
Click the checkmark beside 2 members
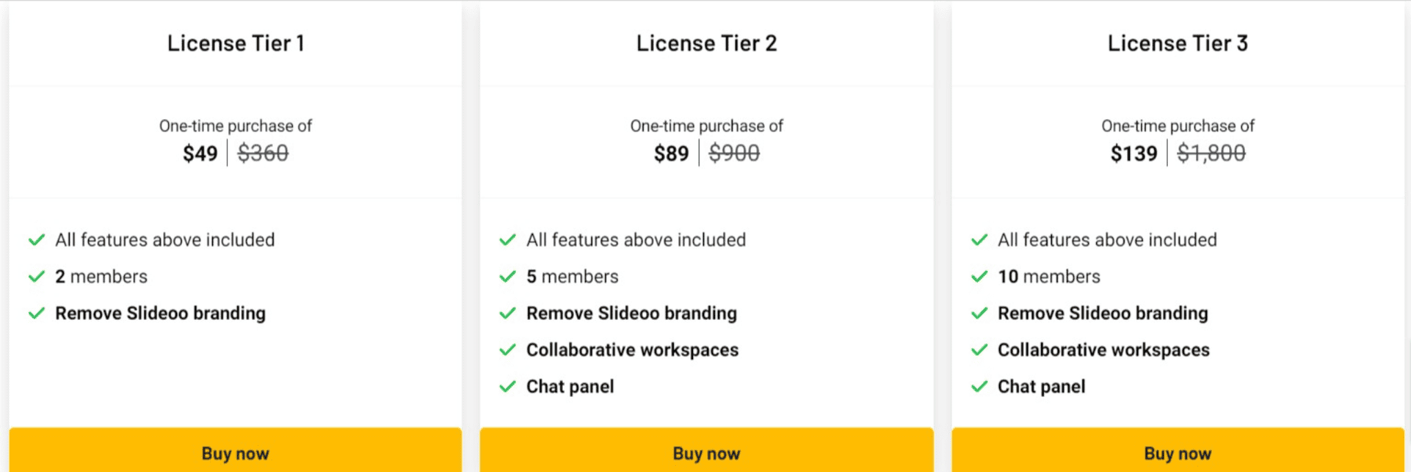tap(37, 277)
